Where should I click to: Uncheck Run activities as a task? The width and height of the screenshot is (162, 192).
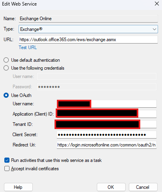coord(7,160)
